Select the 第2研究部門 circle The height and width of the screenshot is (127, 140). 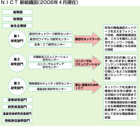click(17, 63)
